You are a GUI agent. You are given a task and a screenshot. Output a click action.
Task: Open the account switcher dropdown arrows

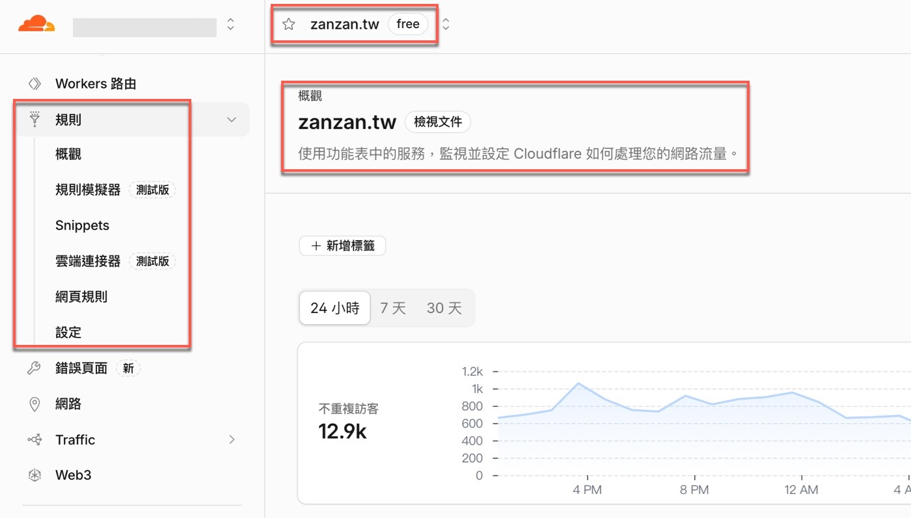click(x=230, y=25)
